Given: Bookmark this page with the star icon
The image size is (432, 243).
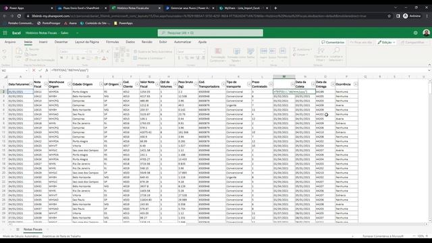Looking at the screenshot, I should (389, 16).
